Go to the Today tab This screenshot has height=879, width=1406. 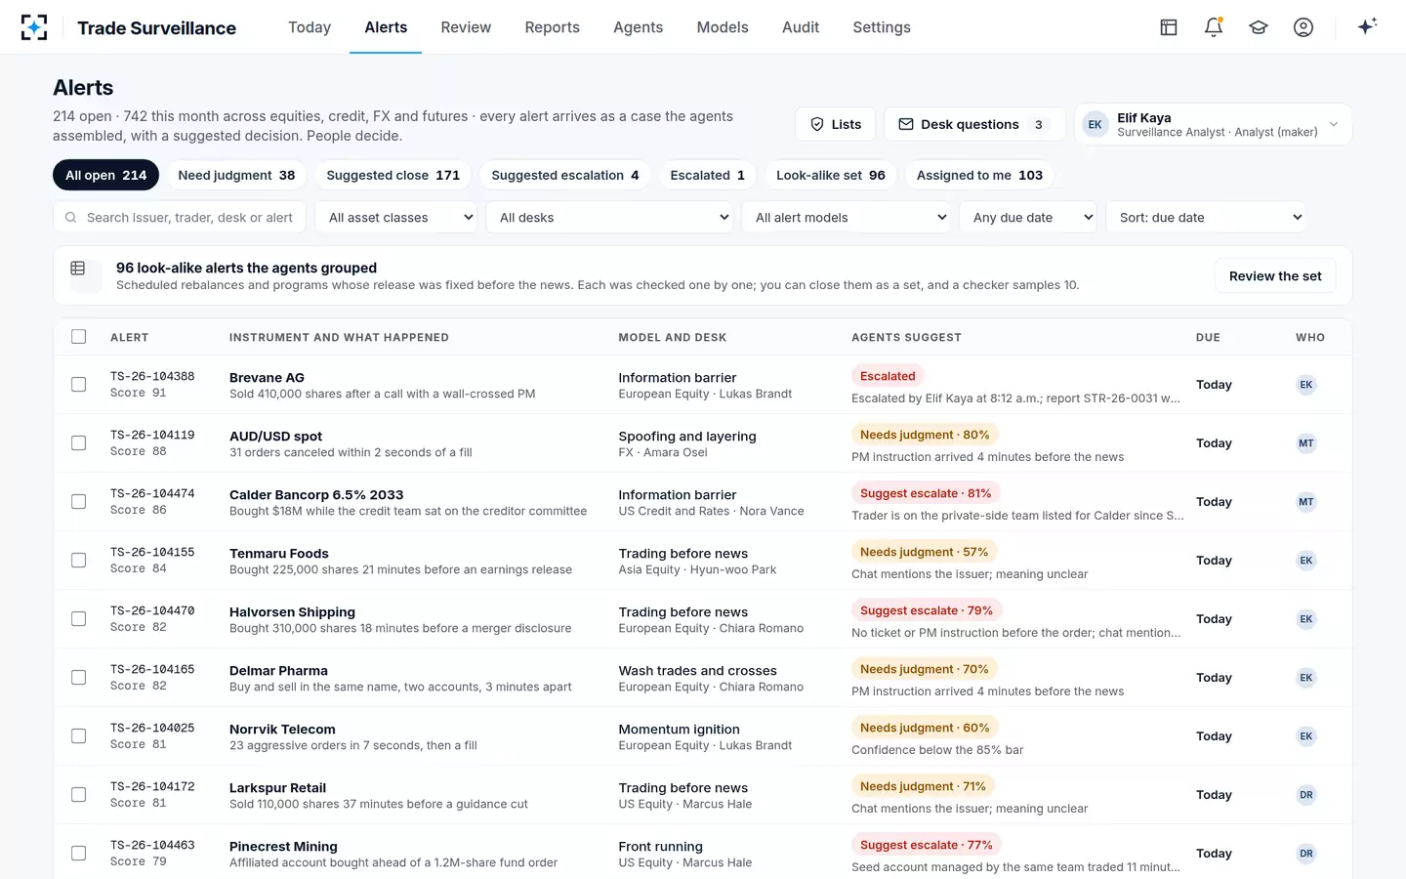pyautogui.click(x=310, y=27)
